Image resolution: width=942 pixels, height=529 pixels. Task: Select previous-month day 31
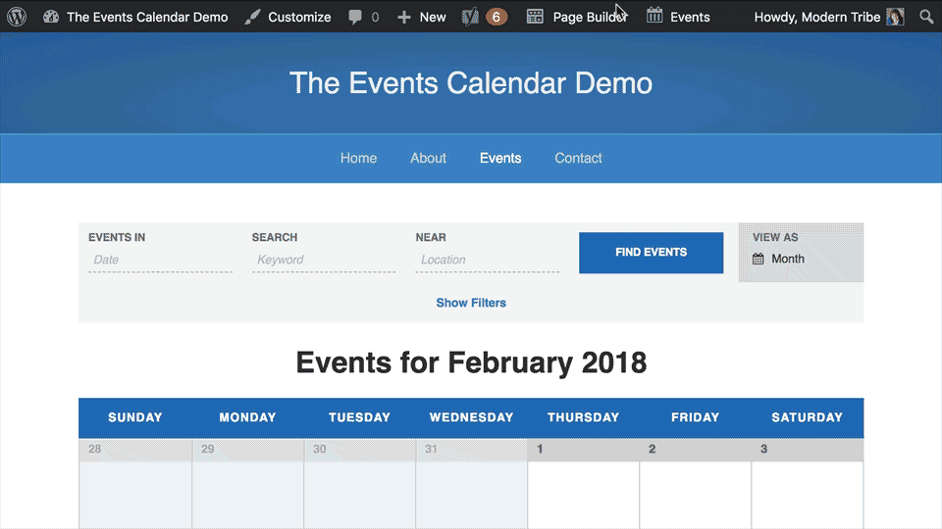(x=431, y=450)
